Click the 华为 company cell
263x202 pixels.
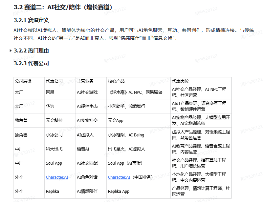pyautogui.click(x=50, y=106)
